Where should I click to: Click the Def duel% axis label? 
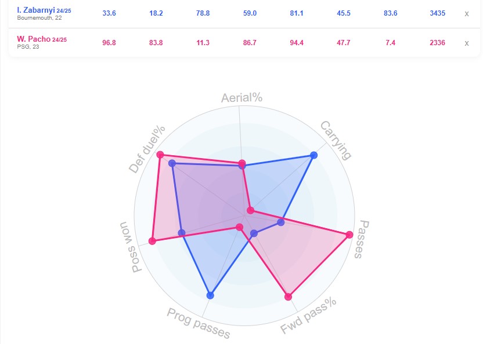click(147, 149)
